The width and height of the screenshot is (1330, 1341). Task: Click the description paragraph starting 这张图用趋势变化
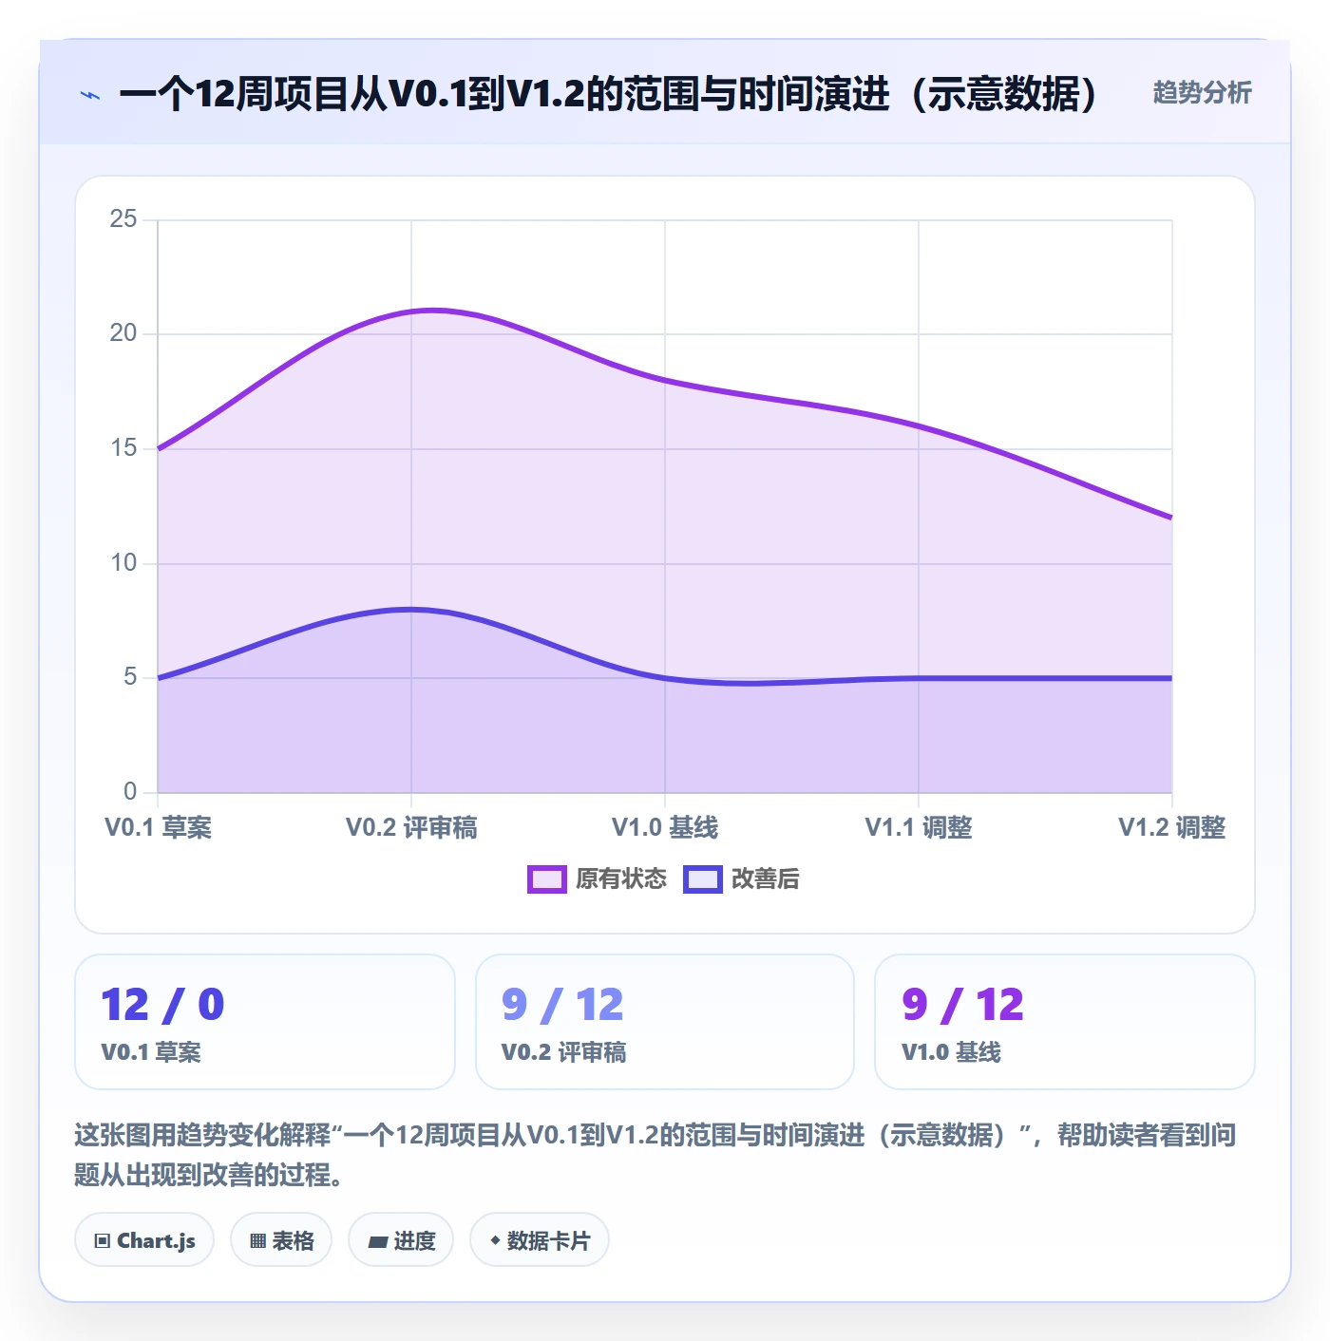[x=655, y=1155]
